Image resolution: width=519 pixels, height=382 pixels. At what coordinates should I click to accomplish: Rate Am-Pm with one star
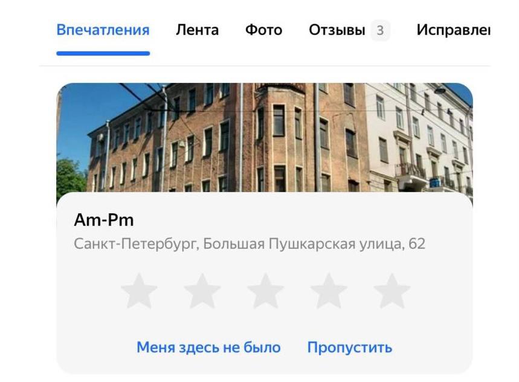[x=139, y=291]
